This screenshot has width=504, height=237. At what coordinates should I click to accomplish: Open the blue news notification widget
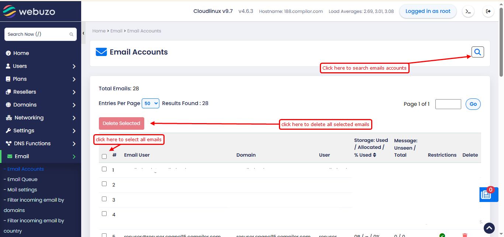pyautogui.click(x=486, y=195)
